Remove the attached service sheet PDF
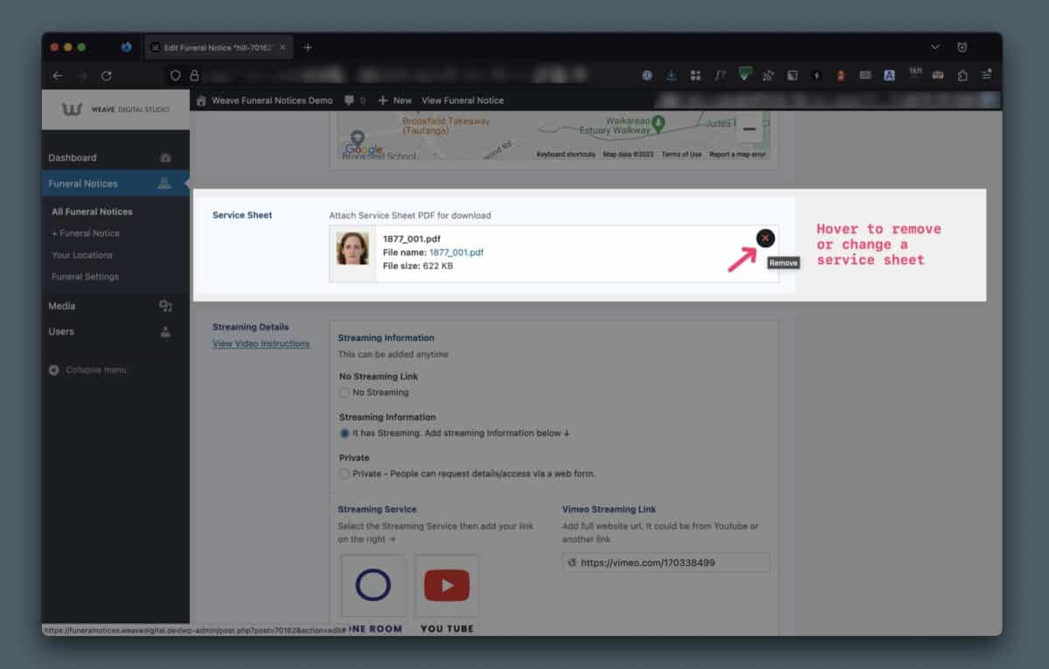The height and width of the screenshot is (669, 1049). (765, 238)
